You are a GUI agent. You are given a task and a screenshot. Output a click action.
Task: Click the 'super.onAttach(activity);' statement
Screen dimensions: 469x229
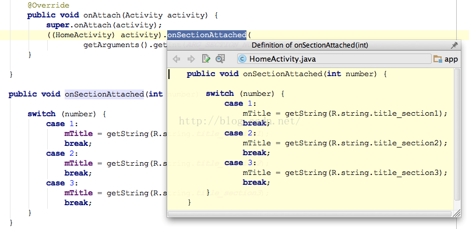pyautogui.click(x=104, y=25)
